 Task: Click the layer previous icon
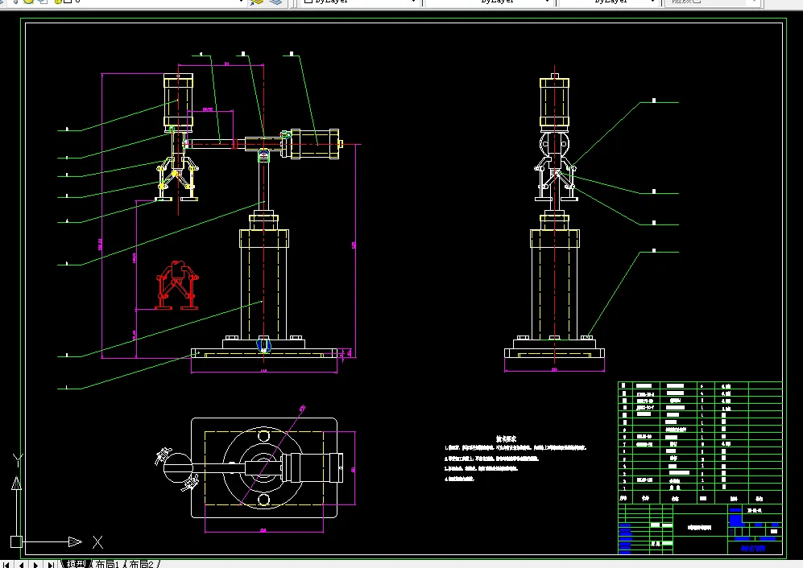[x=275, y=2]
